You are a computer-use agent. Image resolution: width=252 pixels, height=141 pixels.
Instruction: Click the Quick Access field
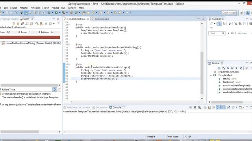click(x=229, y=13)
